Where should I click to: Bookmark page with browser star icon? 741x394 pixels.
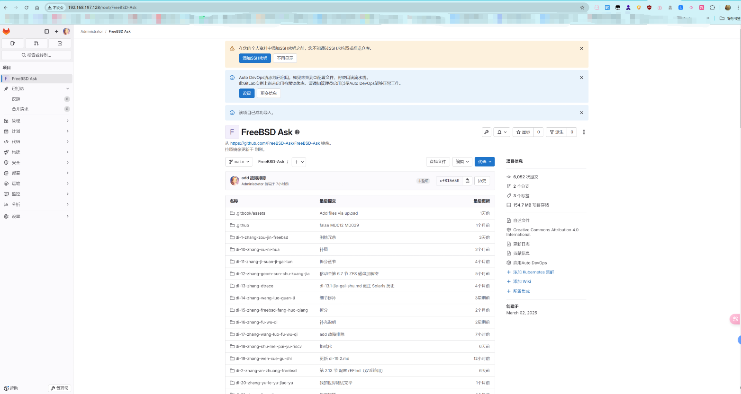[x=582, y=8]
